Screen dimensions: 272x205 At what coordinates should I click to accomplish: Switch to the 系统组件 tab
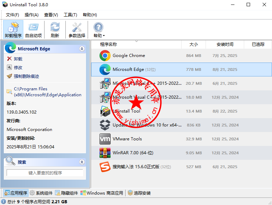coord(41,193)
